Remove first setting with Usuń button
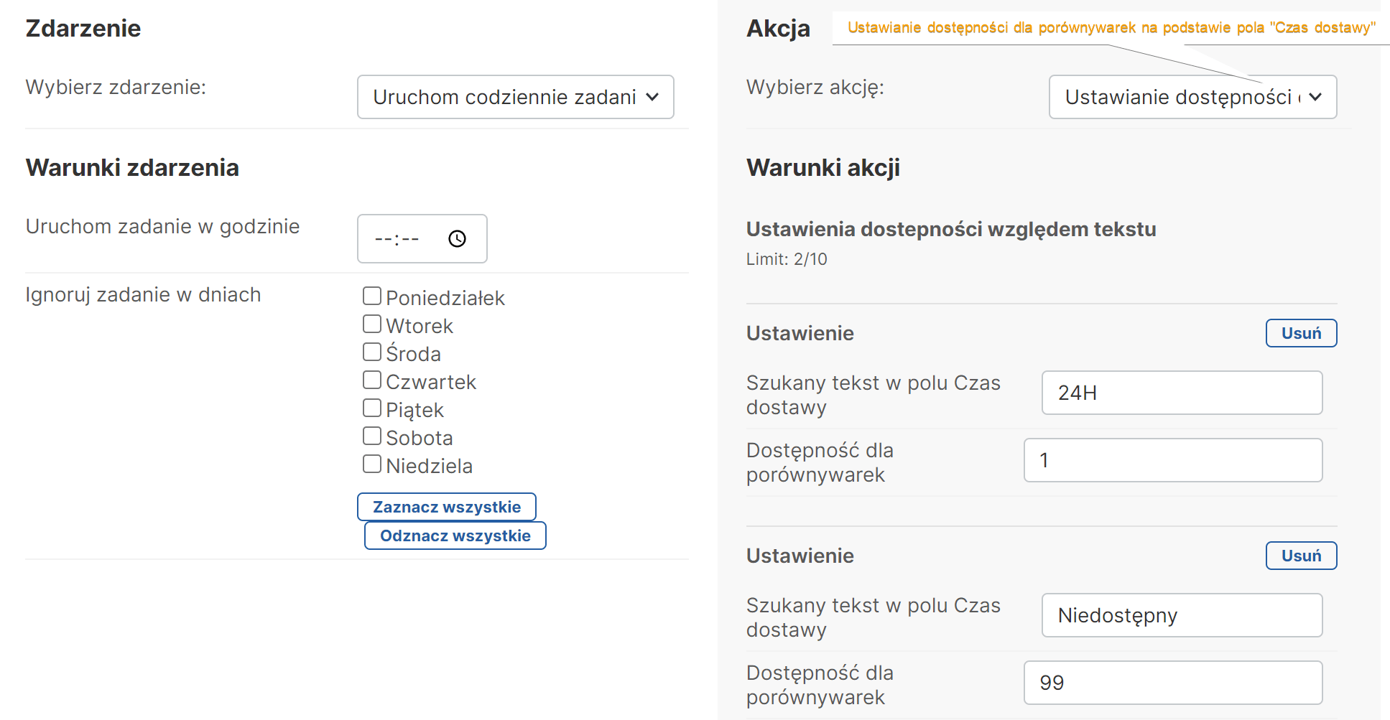Image resolution: width=1390 pixels, height=720 pixels. [1300, 333]
